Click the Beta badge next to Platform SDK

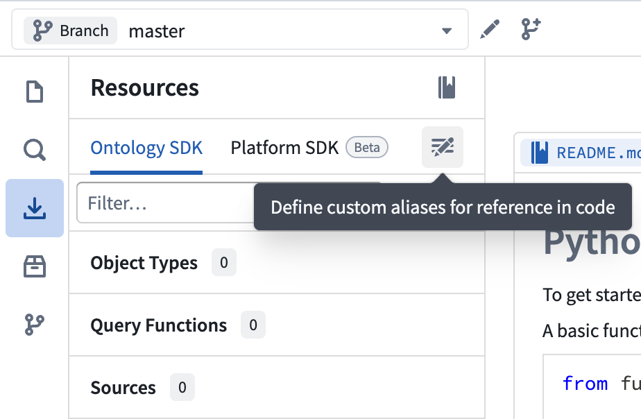click(366, 147)
